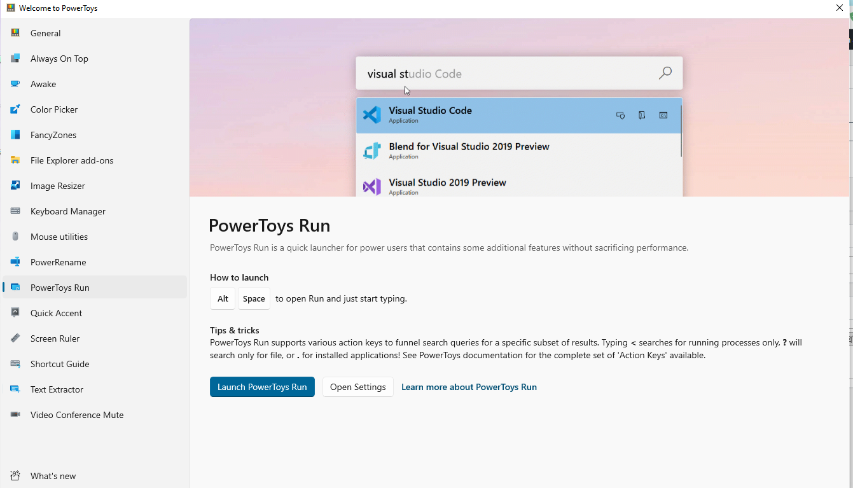The width and height of the screenshot is (853, 488).
Task: Click the Keyboard Manager icon
Action: click(x=15, y=211)
